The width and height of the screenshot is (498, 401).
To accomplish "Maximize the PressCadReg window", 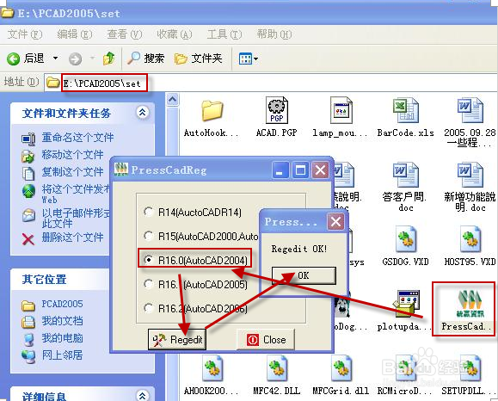I will (300, 170).
